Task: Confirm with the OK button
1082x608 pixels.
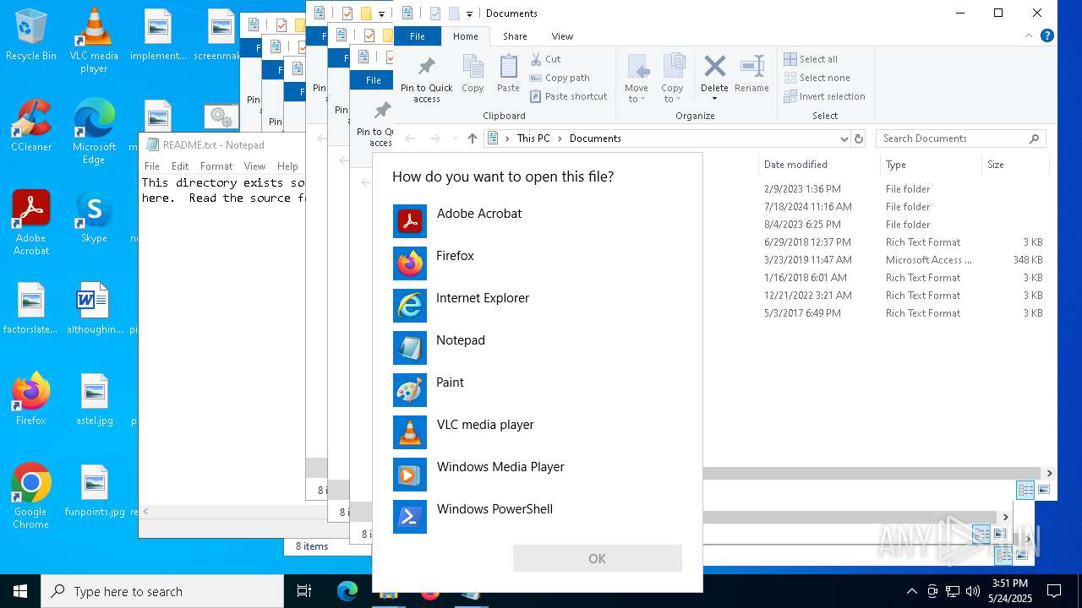Action: tap(597, 558)
